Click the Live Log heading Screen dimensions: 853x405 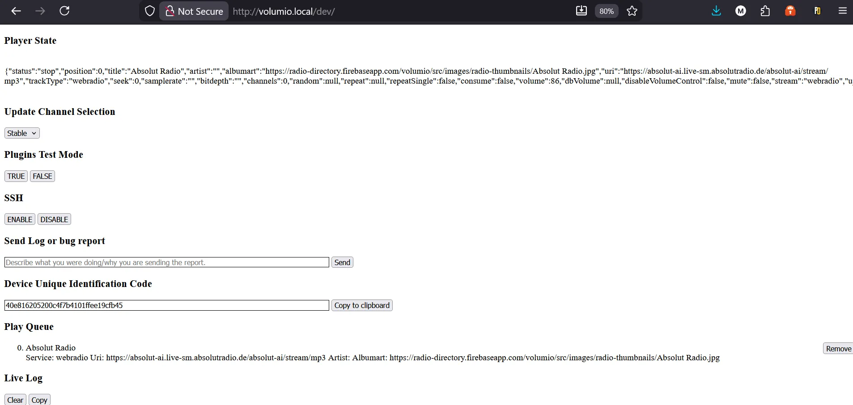coord(23,378)
